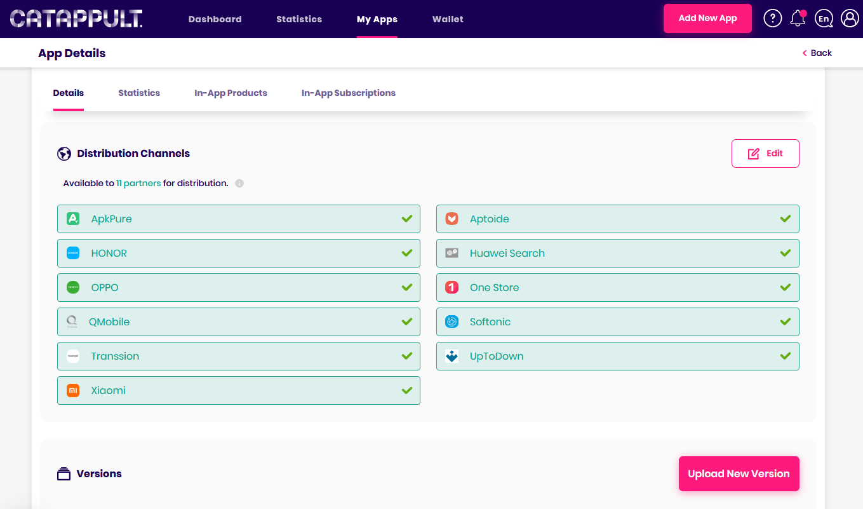Click the Softonic logo icon
Screen dimensions: 863x509
pos(452,322)
